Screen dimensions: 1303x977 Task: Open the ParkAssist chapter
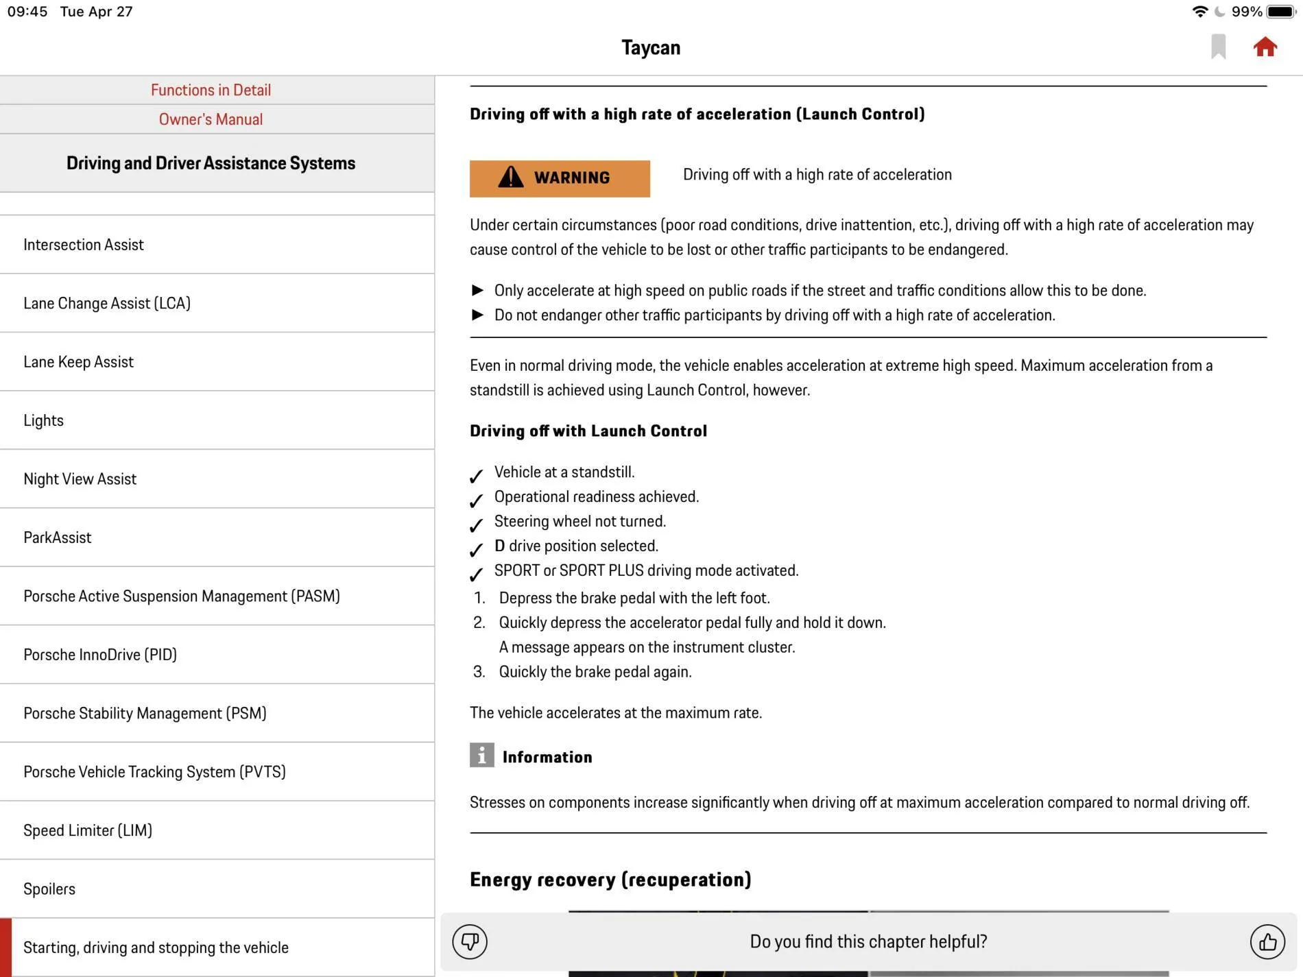coord(217,538)
